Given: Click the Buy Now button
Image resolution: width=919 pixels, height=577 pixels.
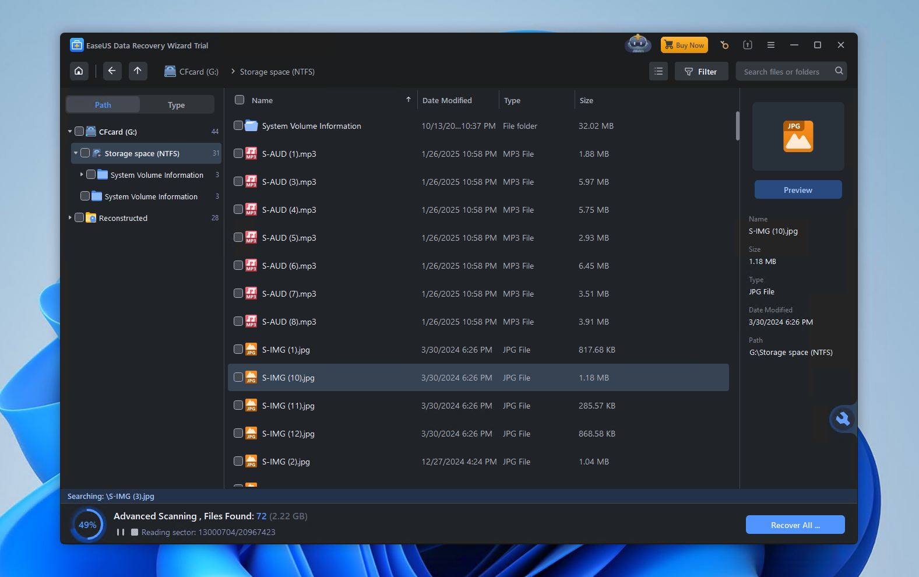Looking at the screenshot, I should tap(684, 45).
